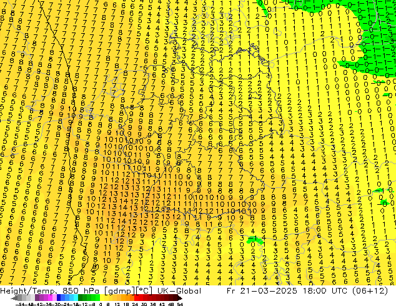Screen dimensions: 396x306
Task: Click the bright yellow swatch above 0 in legend
Action: [x=102, y=298]
